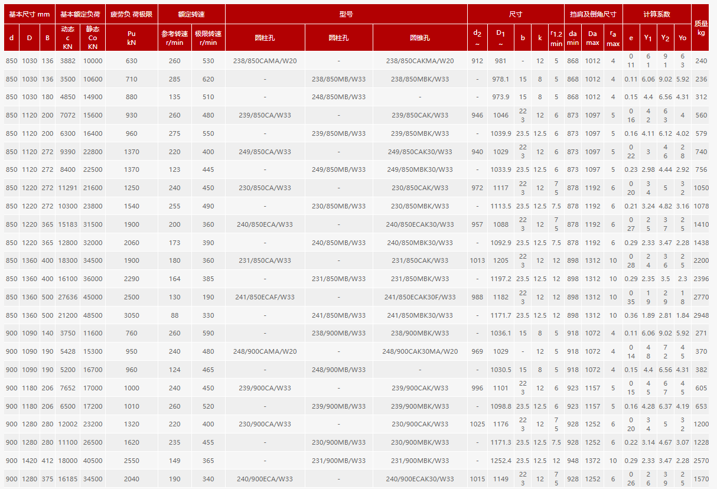Select the 型号 column group header
The height and width of the screenshot is (489, 717).
pyautogui.click(x=346, y=14)
